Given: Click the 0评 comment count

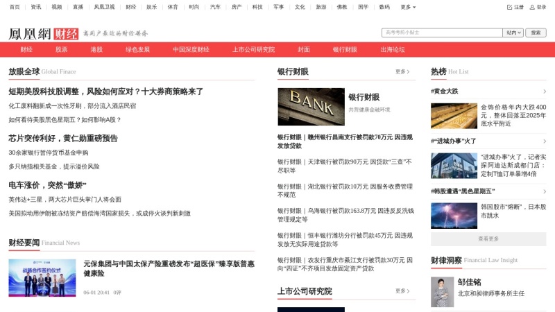Looking at the screenshot, I should 117,293.
